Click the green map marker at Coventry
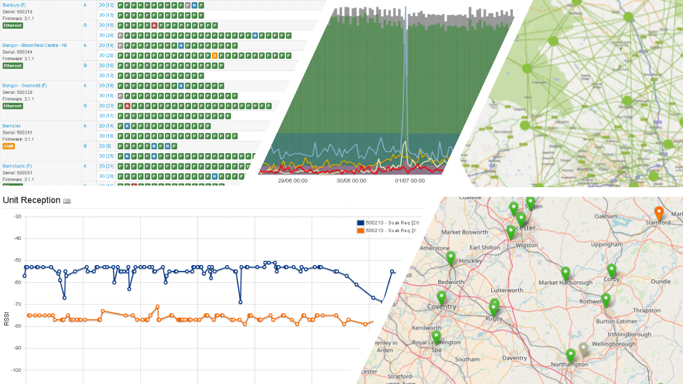 (441, 298)
